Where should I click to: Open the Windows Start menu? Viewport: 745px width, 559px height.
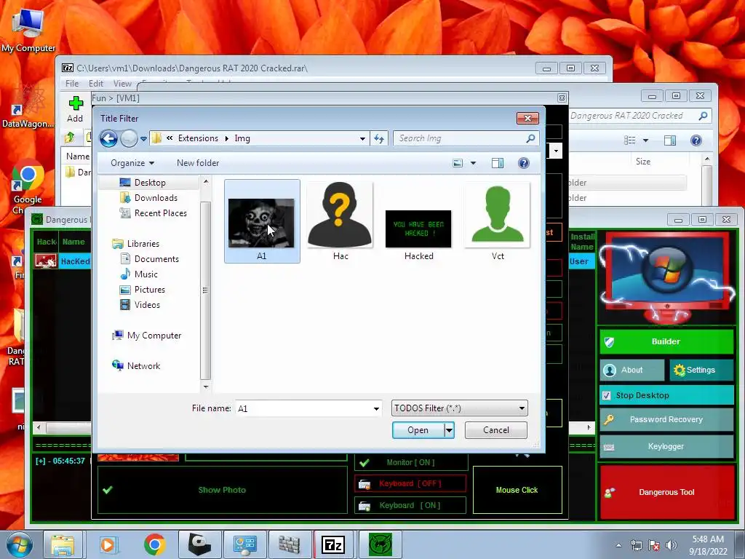pyautogui.click(x=20, y=545)
